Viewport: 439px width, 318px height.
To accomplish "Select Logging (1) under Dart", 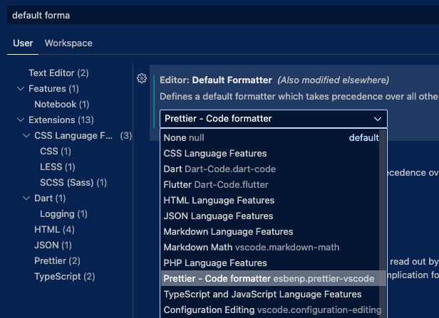I will (x=63, y=213).
